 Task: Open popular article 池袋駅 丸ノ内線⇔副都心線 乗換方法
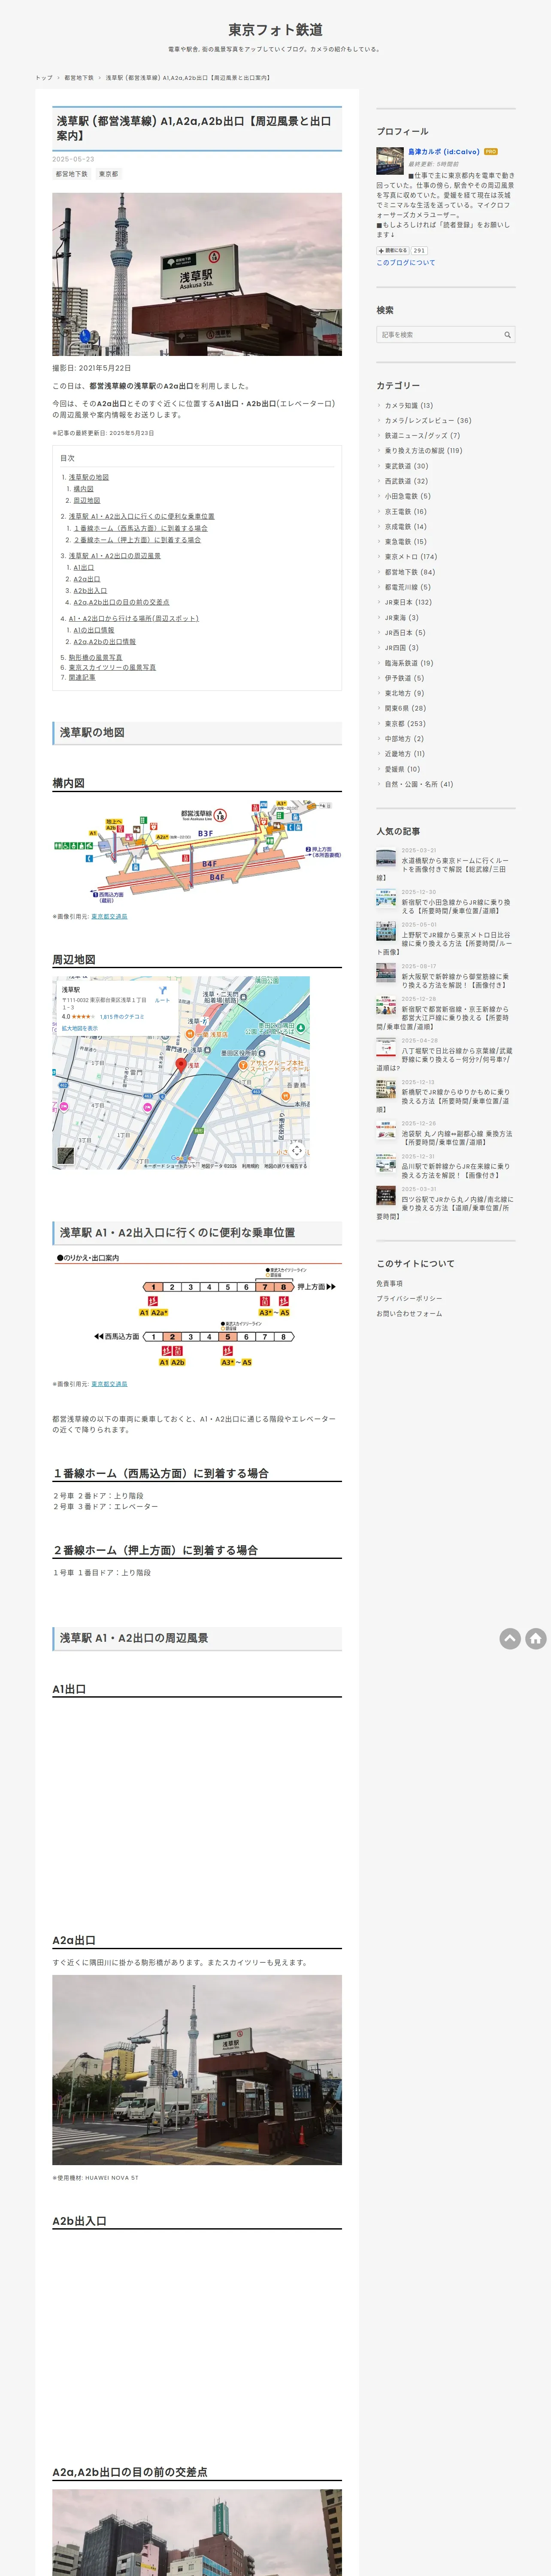tap(457, 1138)
